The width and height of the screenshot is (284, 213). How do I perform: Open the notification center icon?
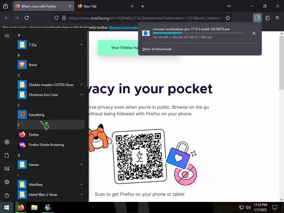(x=275, y=207)
